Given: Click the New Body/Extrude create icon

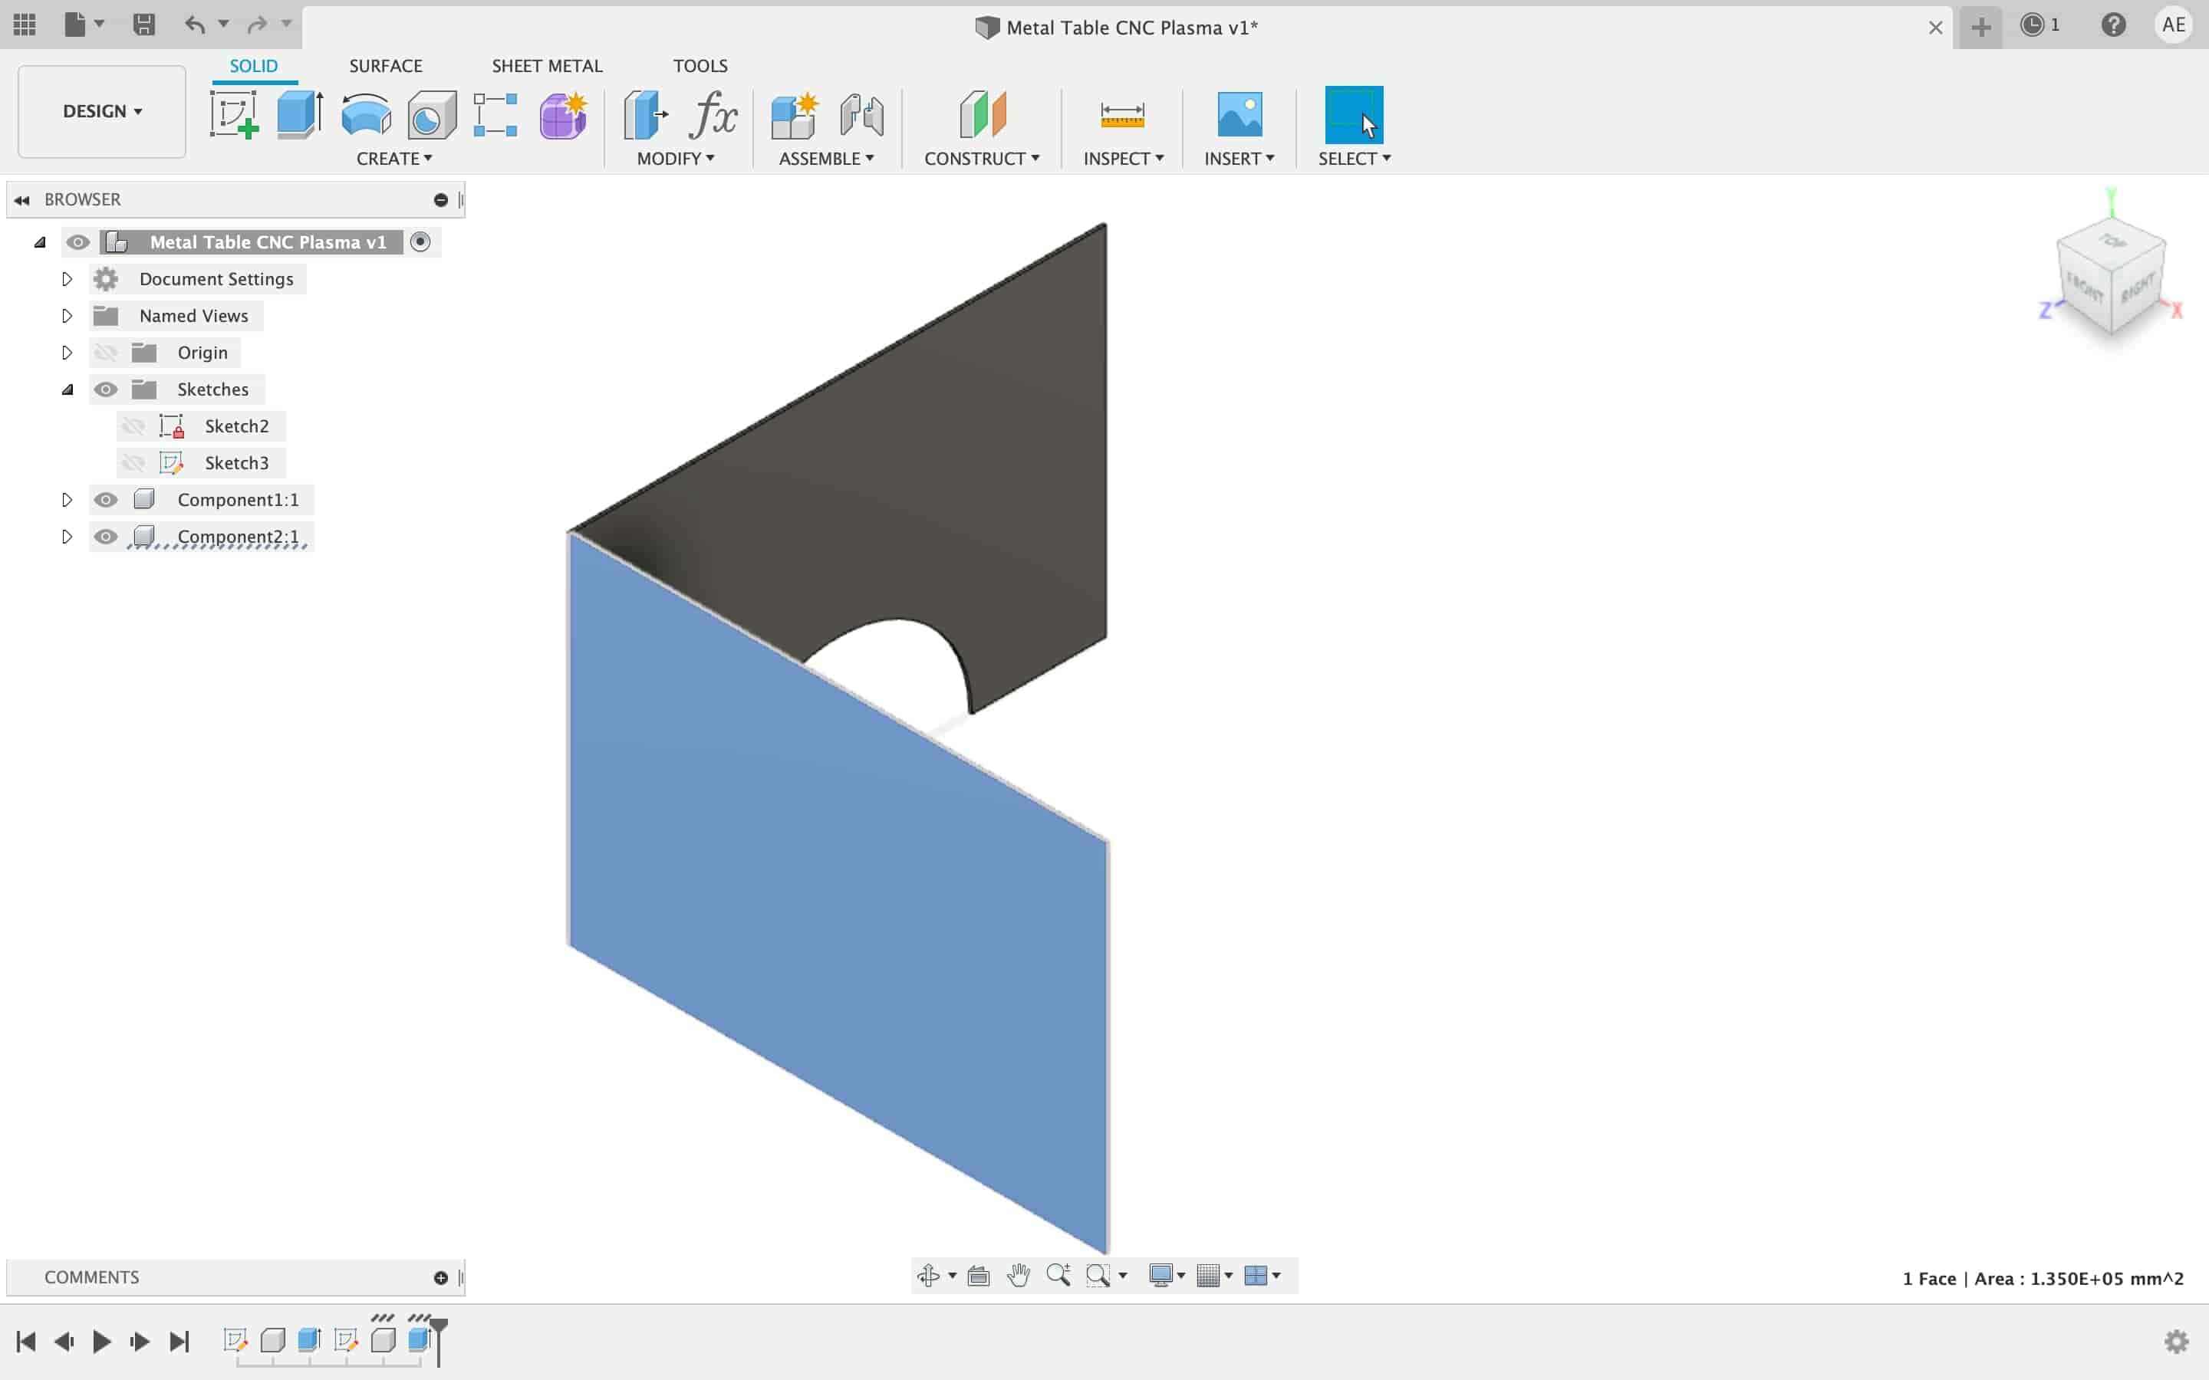Looking at the screenshot, I should [301, 113].
